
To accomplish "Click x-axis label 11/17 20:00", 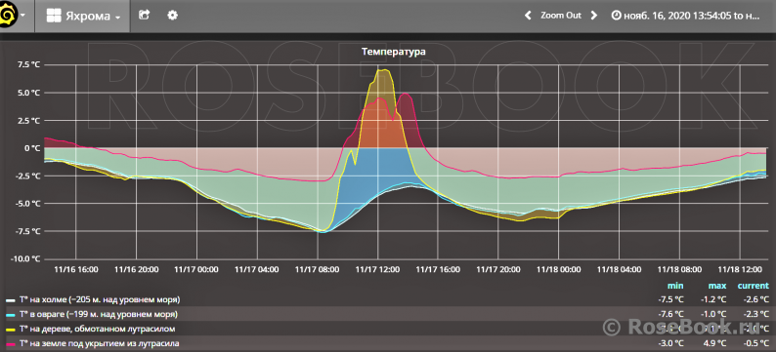I will point(498,269).
